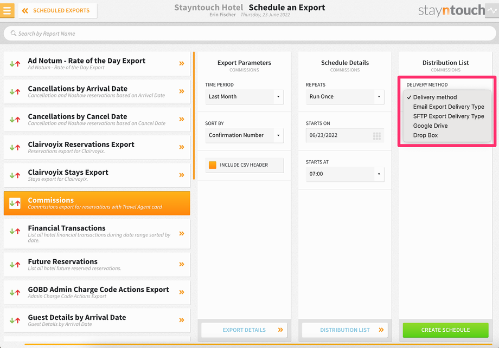499x348 pixels.
Task: Open chevron for Cancellations by Arrival Date
Action: [182, 91]
